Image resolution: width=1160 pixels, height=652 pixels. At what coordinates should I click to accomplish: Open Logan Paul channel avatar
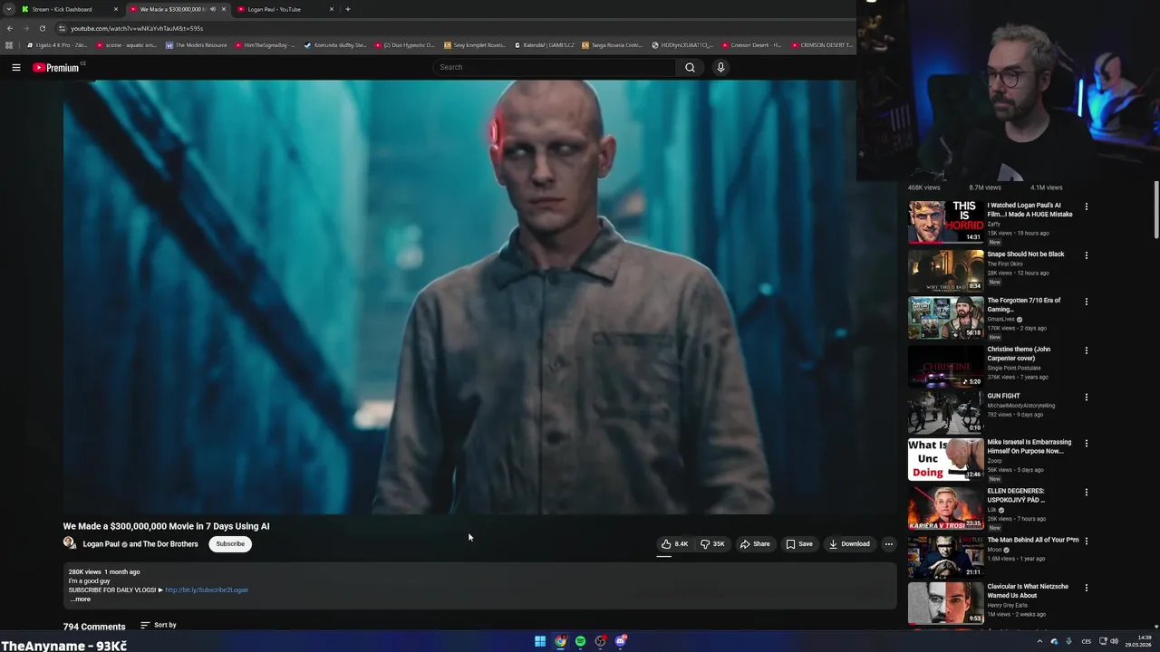pyautogui.click(x=70, y=543)
